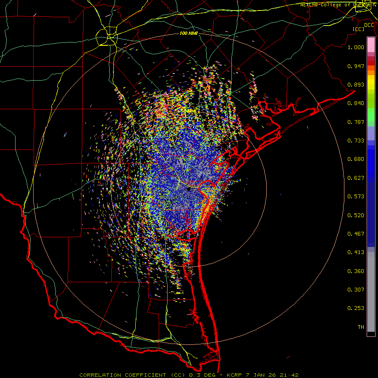The image size is (378, 378).
Task: Select the 0.573 legend value
Action: point(356,197)
